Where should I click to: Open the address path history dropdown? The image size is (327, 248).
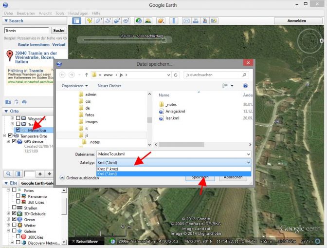pyautogui.click(x=168, y=75)
